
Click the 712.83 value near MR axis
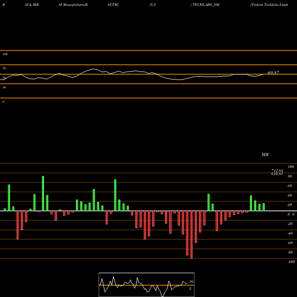(277, 170)
